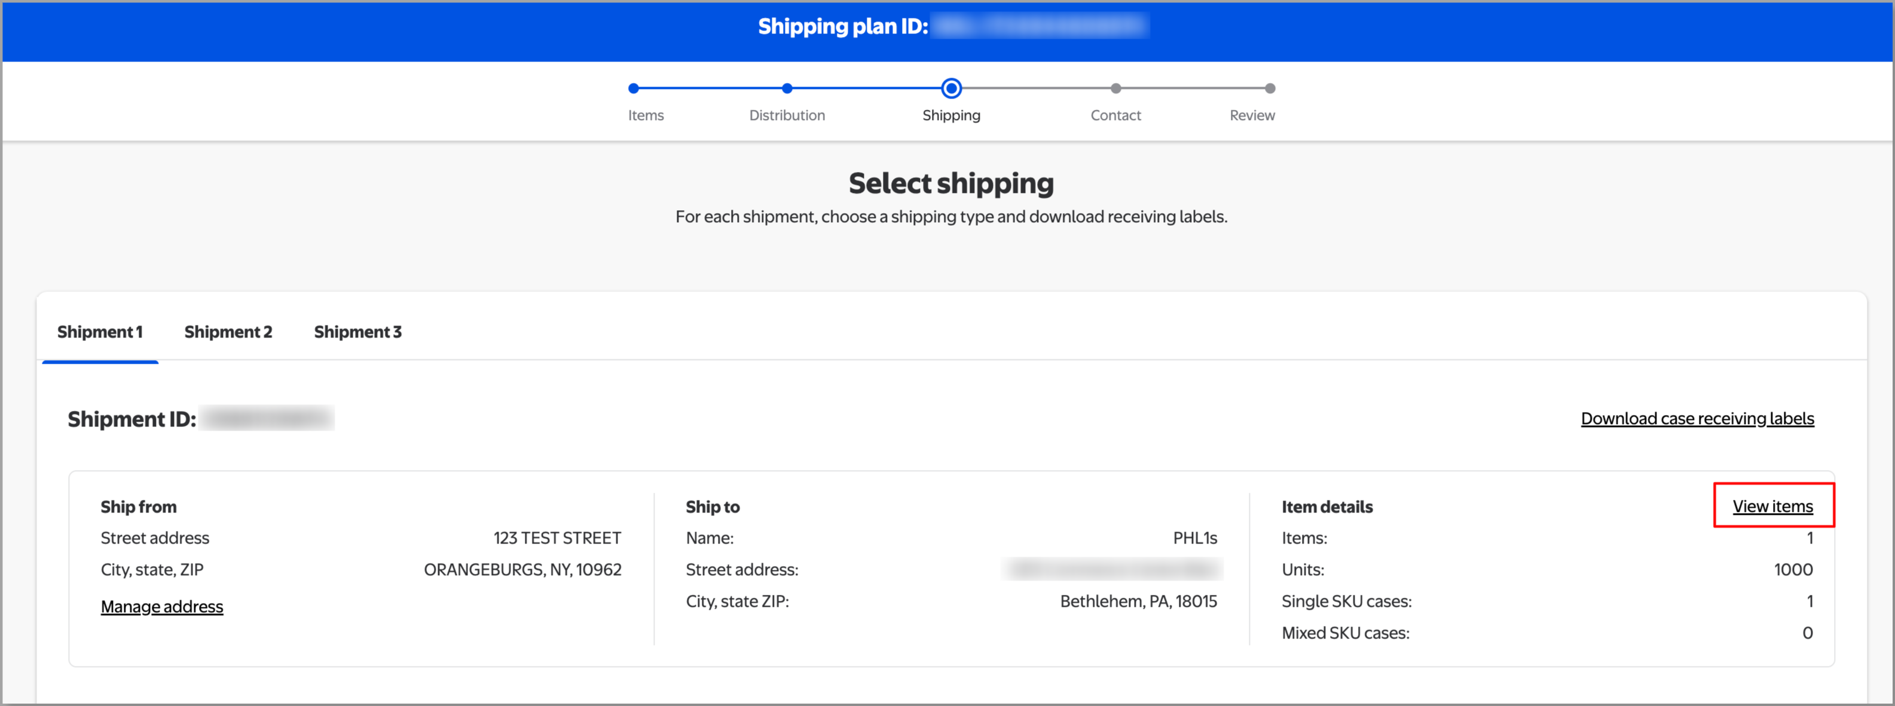
Task: Click the Distribution step dot
Action: [787, 88]
